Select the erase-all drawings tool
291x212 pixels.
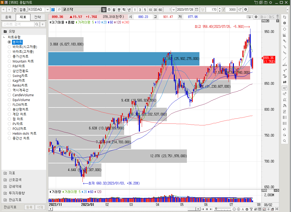[285, 76]
